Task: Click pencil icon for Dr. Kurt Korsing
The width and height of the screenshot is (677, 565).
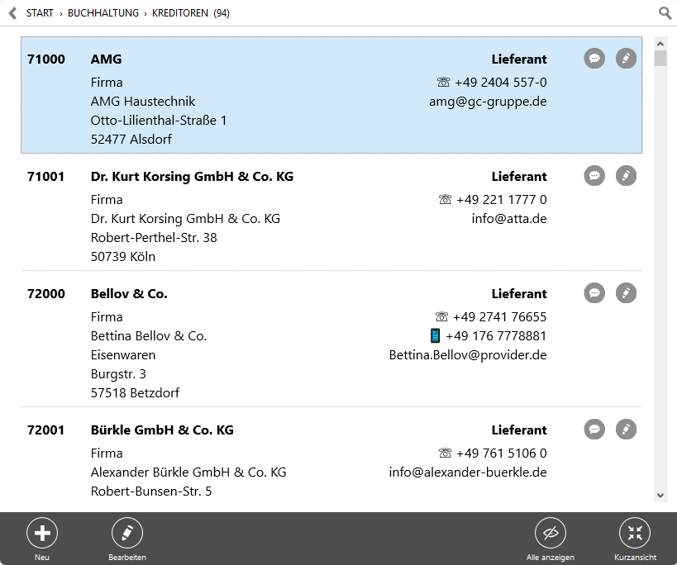Action: 626,176
